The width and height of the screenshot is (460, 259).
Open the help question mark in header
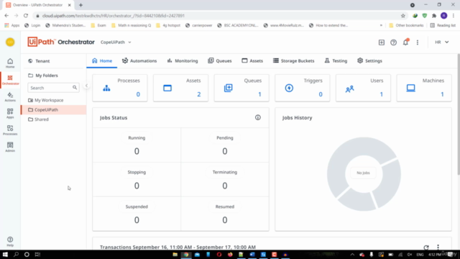click(393, 42)
